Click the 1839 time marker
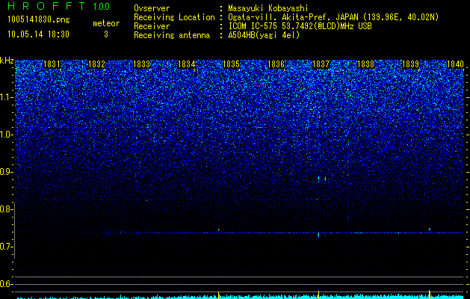The width and height of the screenshot is (470, 299). (410, 64)
